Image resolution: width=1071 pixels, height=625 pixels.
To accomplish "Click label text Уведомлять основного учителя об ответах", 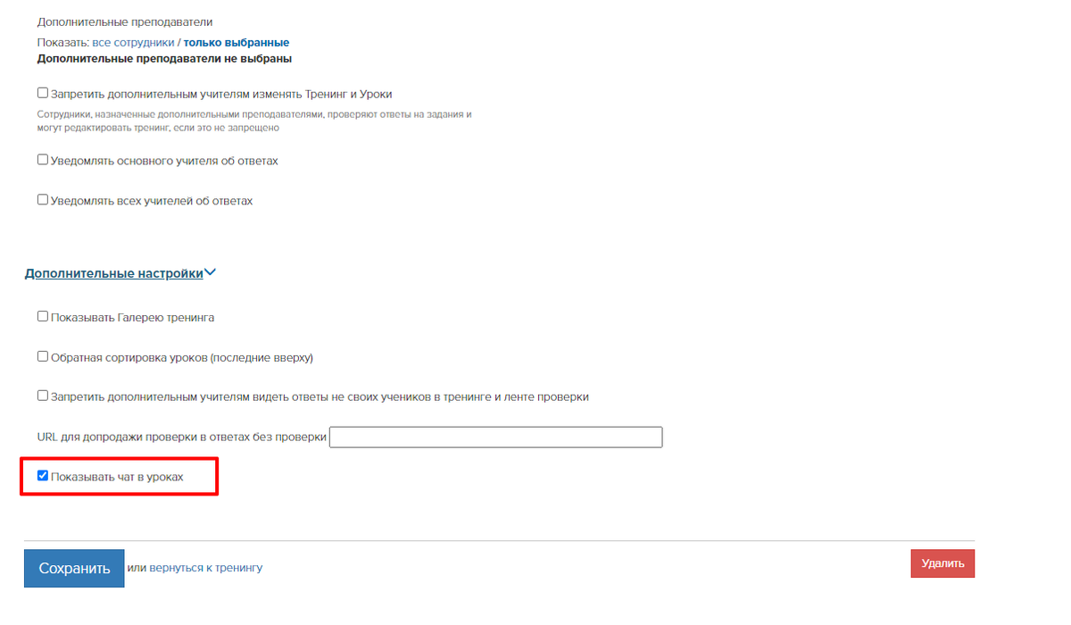I will [x=164, y=161].
